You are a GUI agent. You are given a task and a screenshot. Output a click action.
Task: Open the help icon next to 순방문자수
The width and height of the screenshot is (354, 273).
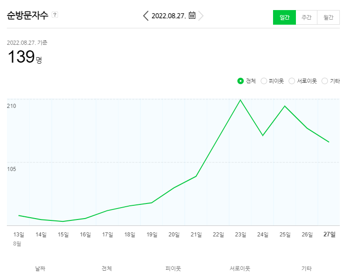[54, 15]
